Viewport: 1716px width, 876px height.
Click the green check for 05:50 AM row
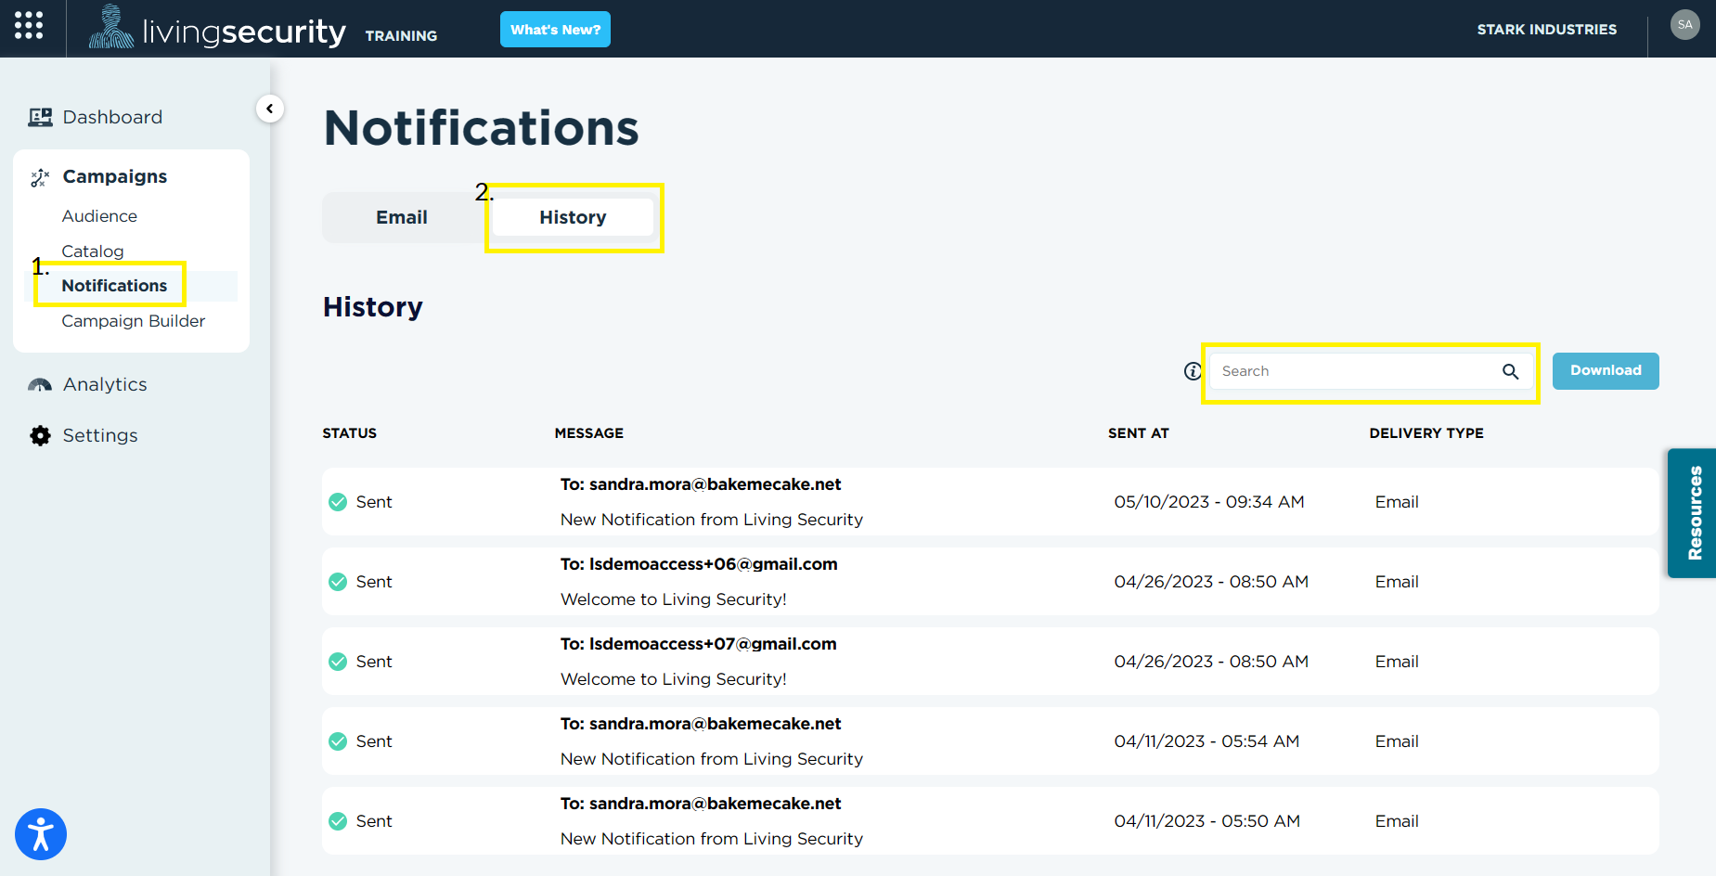coord(338,821)
